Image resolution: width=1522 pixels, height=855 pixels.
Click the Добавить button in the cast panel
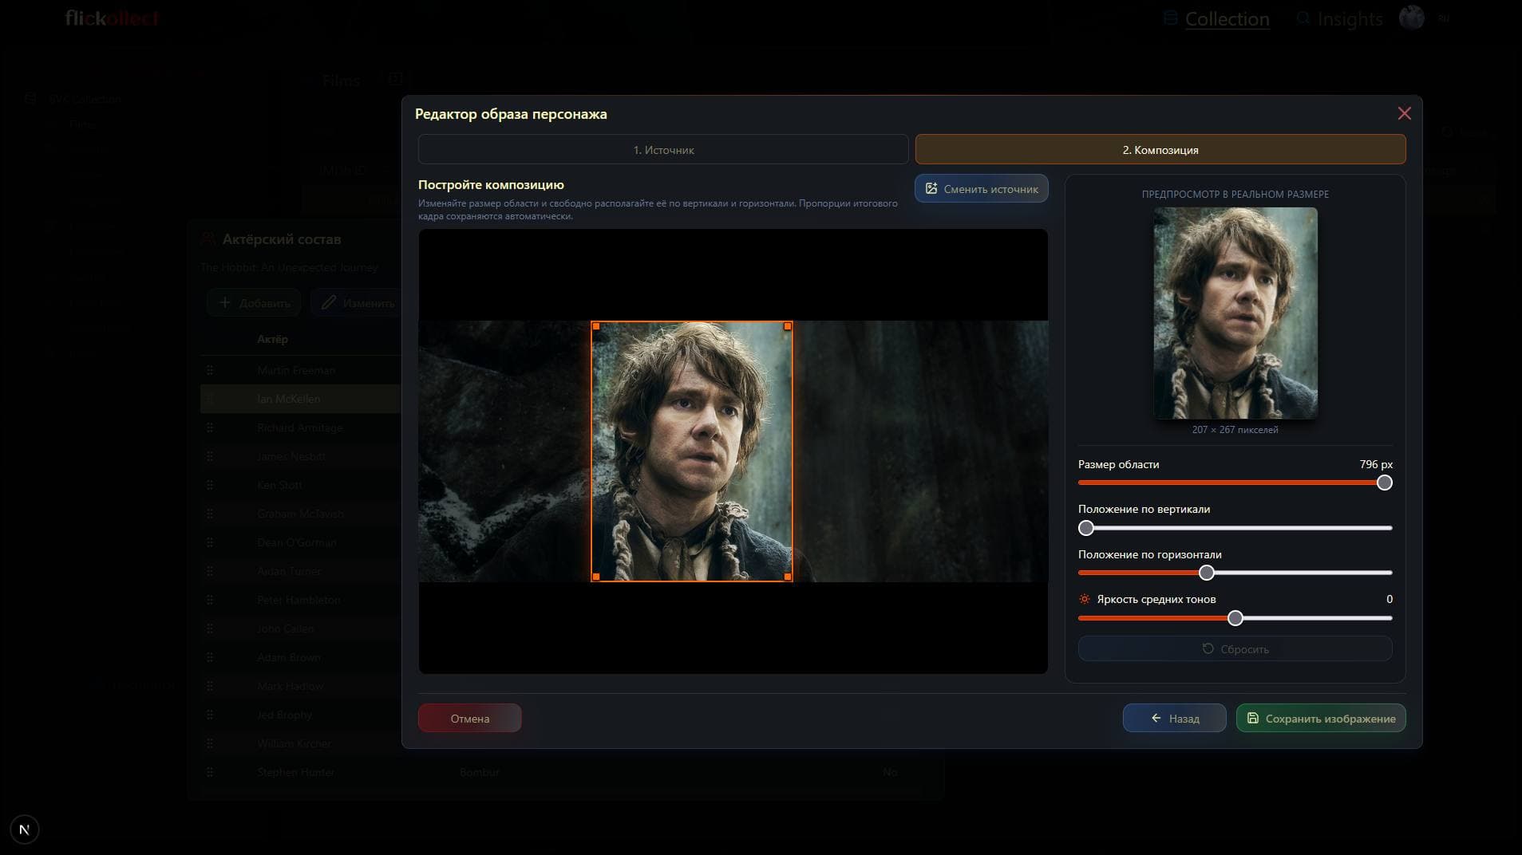click(x=254, y=303)
